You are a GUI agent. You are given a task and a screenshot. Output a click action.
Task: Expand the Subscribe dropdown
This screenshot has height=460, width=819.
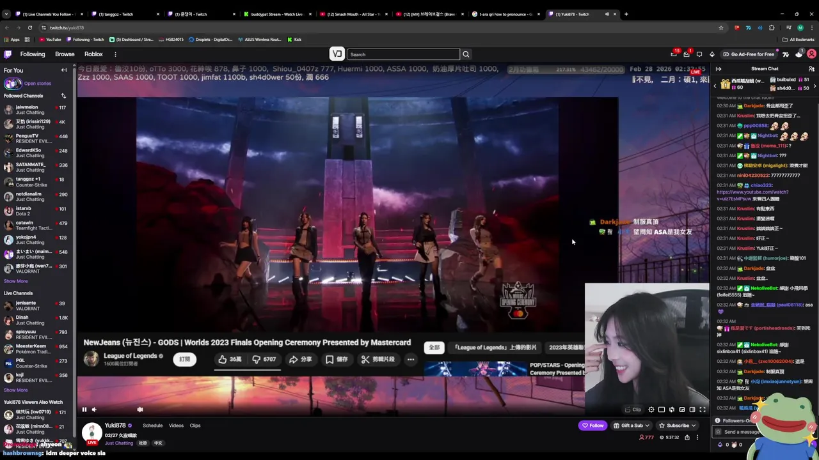(678, 425)
